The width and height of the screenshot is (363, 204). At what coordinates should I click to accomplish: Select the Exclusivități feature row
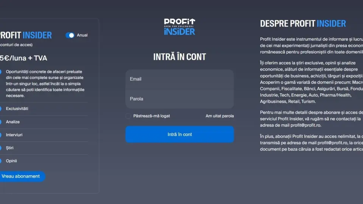point(44,109)
